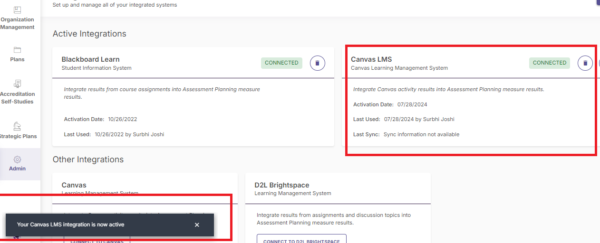Click the Canvas title under Other Integrations
Viewport: 600px width, 243px height.
pos(74,185)
